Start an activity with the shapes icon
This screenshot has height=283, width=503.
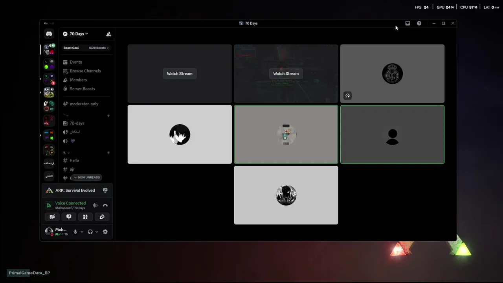pyautogui.click(x=85, y=217)
